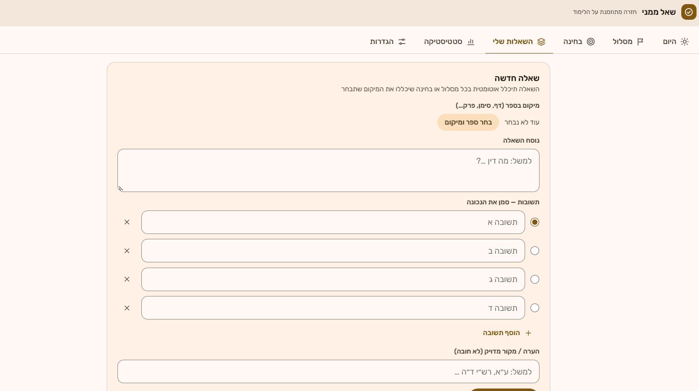699x391 pixels.
Task: Click the bar chart icon beside סטטיסטיקה
Action: [471, 42]
